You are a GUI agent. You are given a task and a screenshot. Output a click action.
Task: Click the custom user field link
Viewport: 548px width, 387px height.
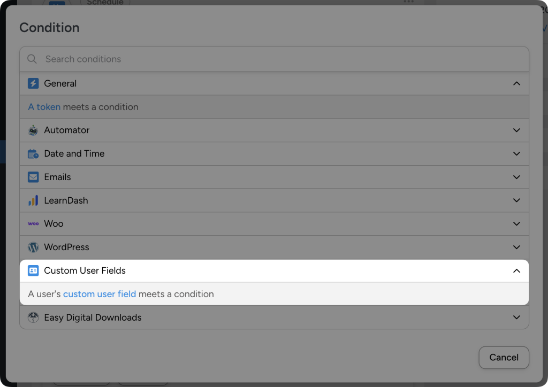pos(100,293)
